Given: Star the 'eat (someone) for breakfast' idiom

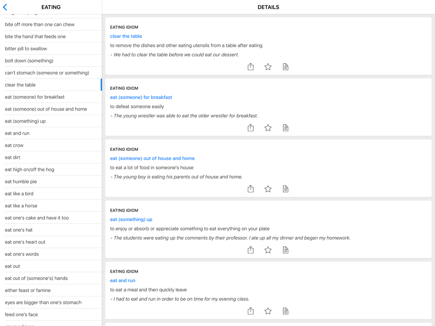Looking at the screenshot, I should click(268, 128).
